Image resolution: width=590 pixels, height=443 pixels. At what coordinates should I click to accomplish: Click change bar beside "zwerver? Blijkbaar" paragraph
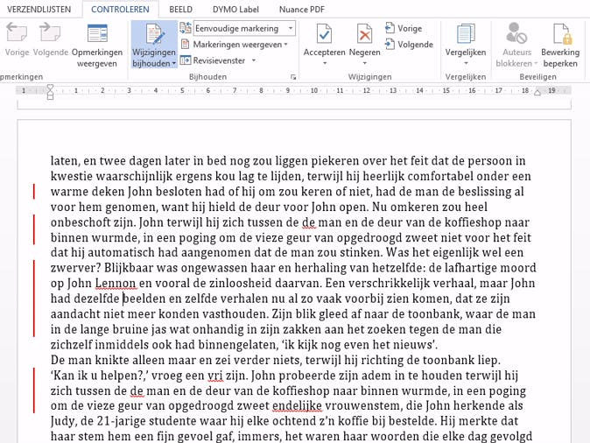click(x=34, y=298)
